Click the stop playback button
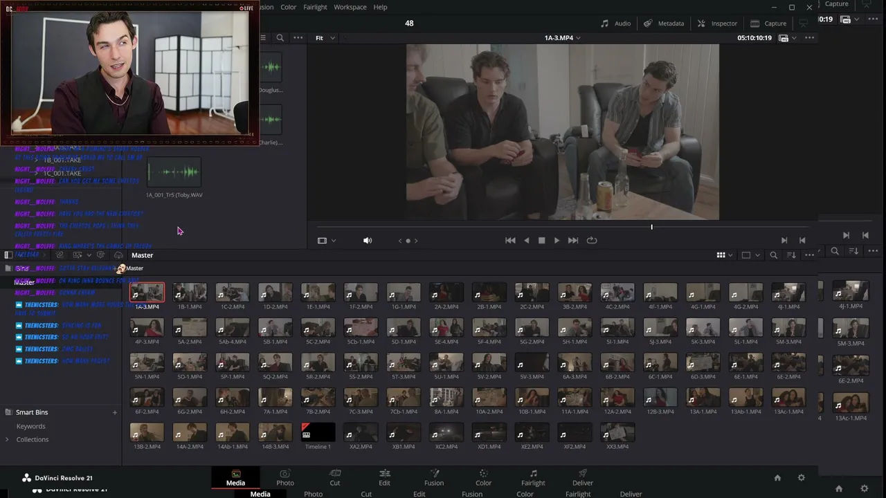The width and height of the screenshot is (886, 498). pyautogui.click(x=541, y=240)
